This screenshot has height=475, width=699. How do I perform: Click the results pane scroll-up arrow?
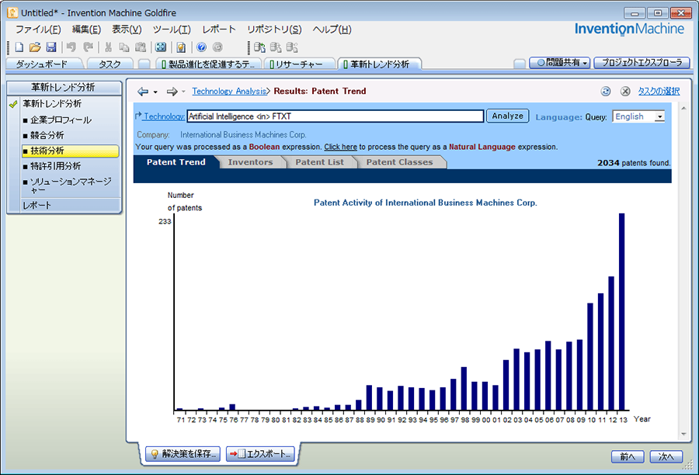pos(683,109)
